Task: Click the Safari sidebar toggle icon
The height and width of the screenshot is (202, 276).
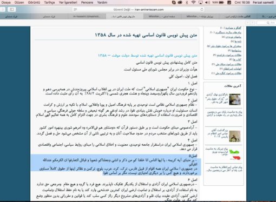Action: coord(11,9)
